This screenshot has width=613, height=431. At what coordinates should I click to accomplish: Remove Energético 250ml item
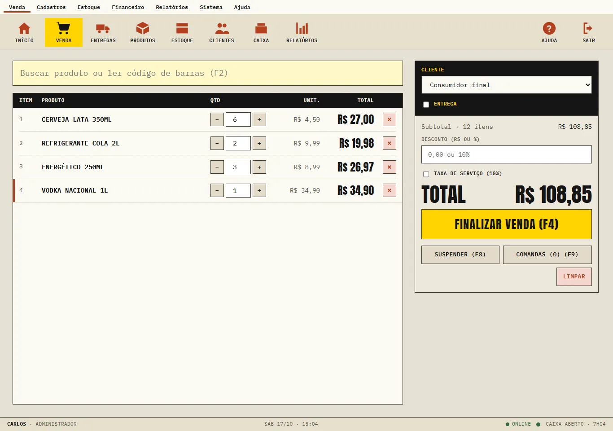coord(390,167)
